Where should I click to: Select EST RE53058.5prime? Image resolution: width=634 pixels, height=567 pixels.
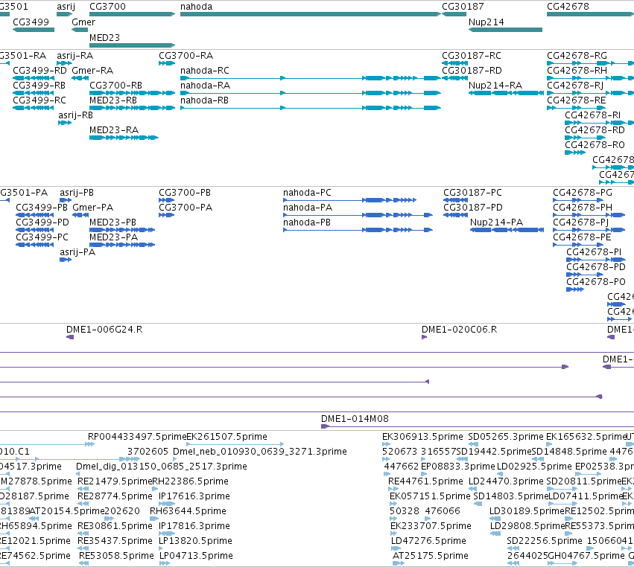coord(84,563)
